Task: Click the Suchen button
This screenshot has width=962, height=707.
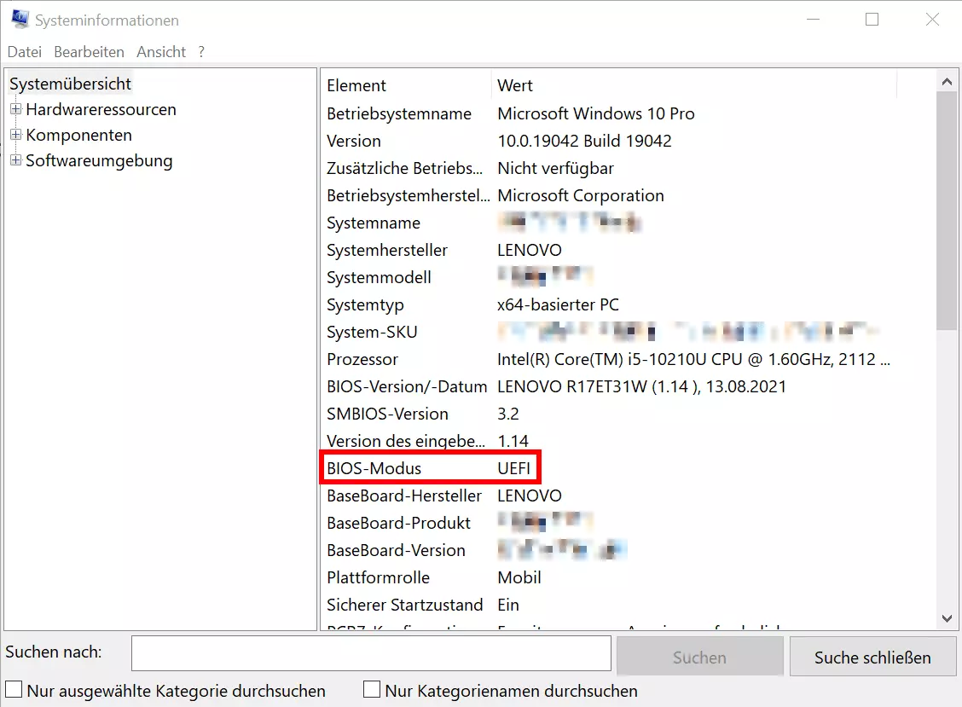Action: (x=700, y=658)
